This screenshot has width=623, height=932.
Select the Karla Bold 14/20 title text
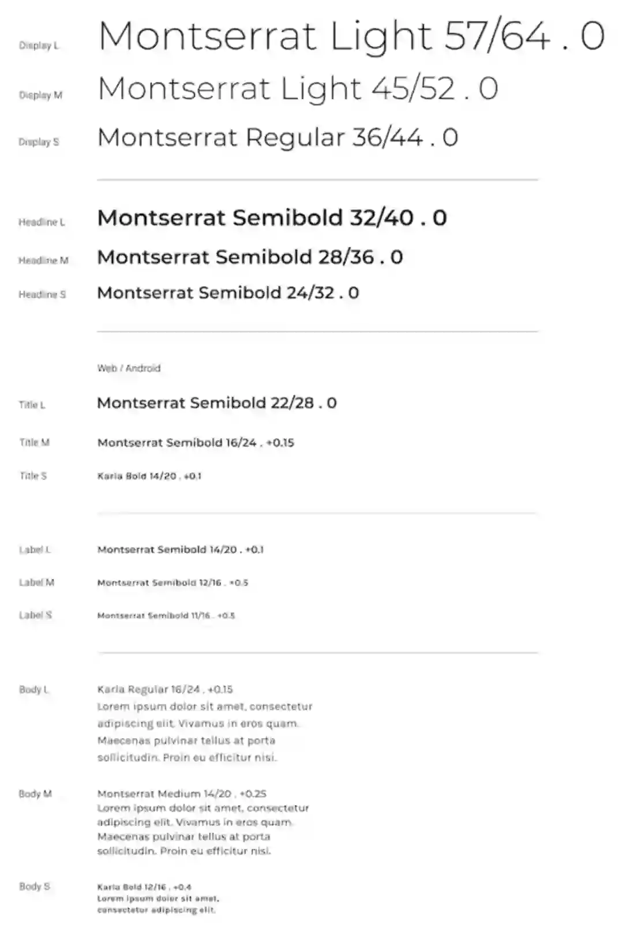pos(149,476)
